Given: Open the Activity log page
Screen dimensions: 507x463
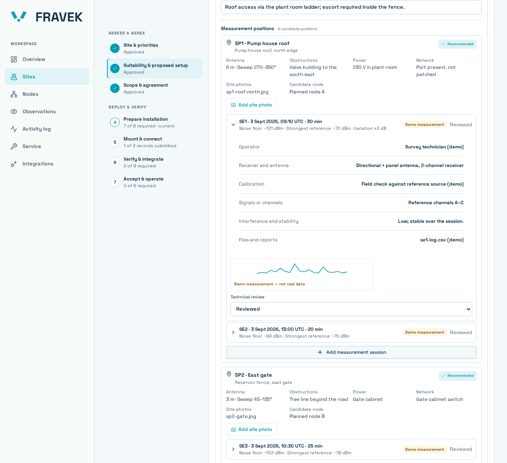Looking at the screenshot, I should coord(47,129).
